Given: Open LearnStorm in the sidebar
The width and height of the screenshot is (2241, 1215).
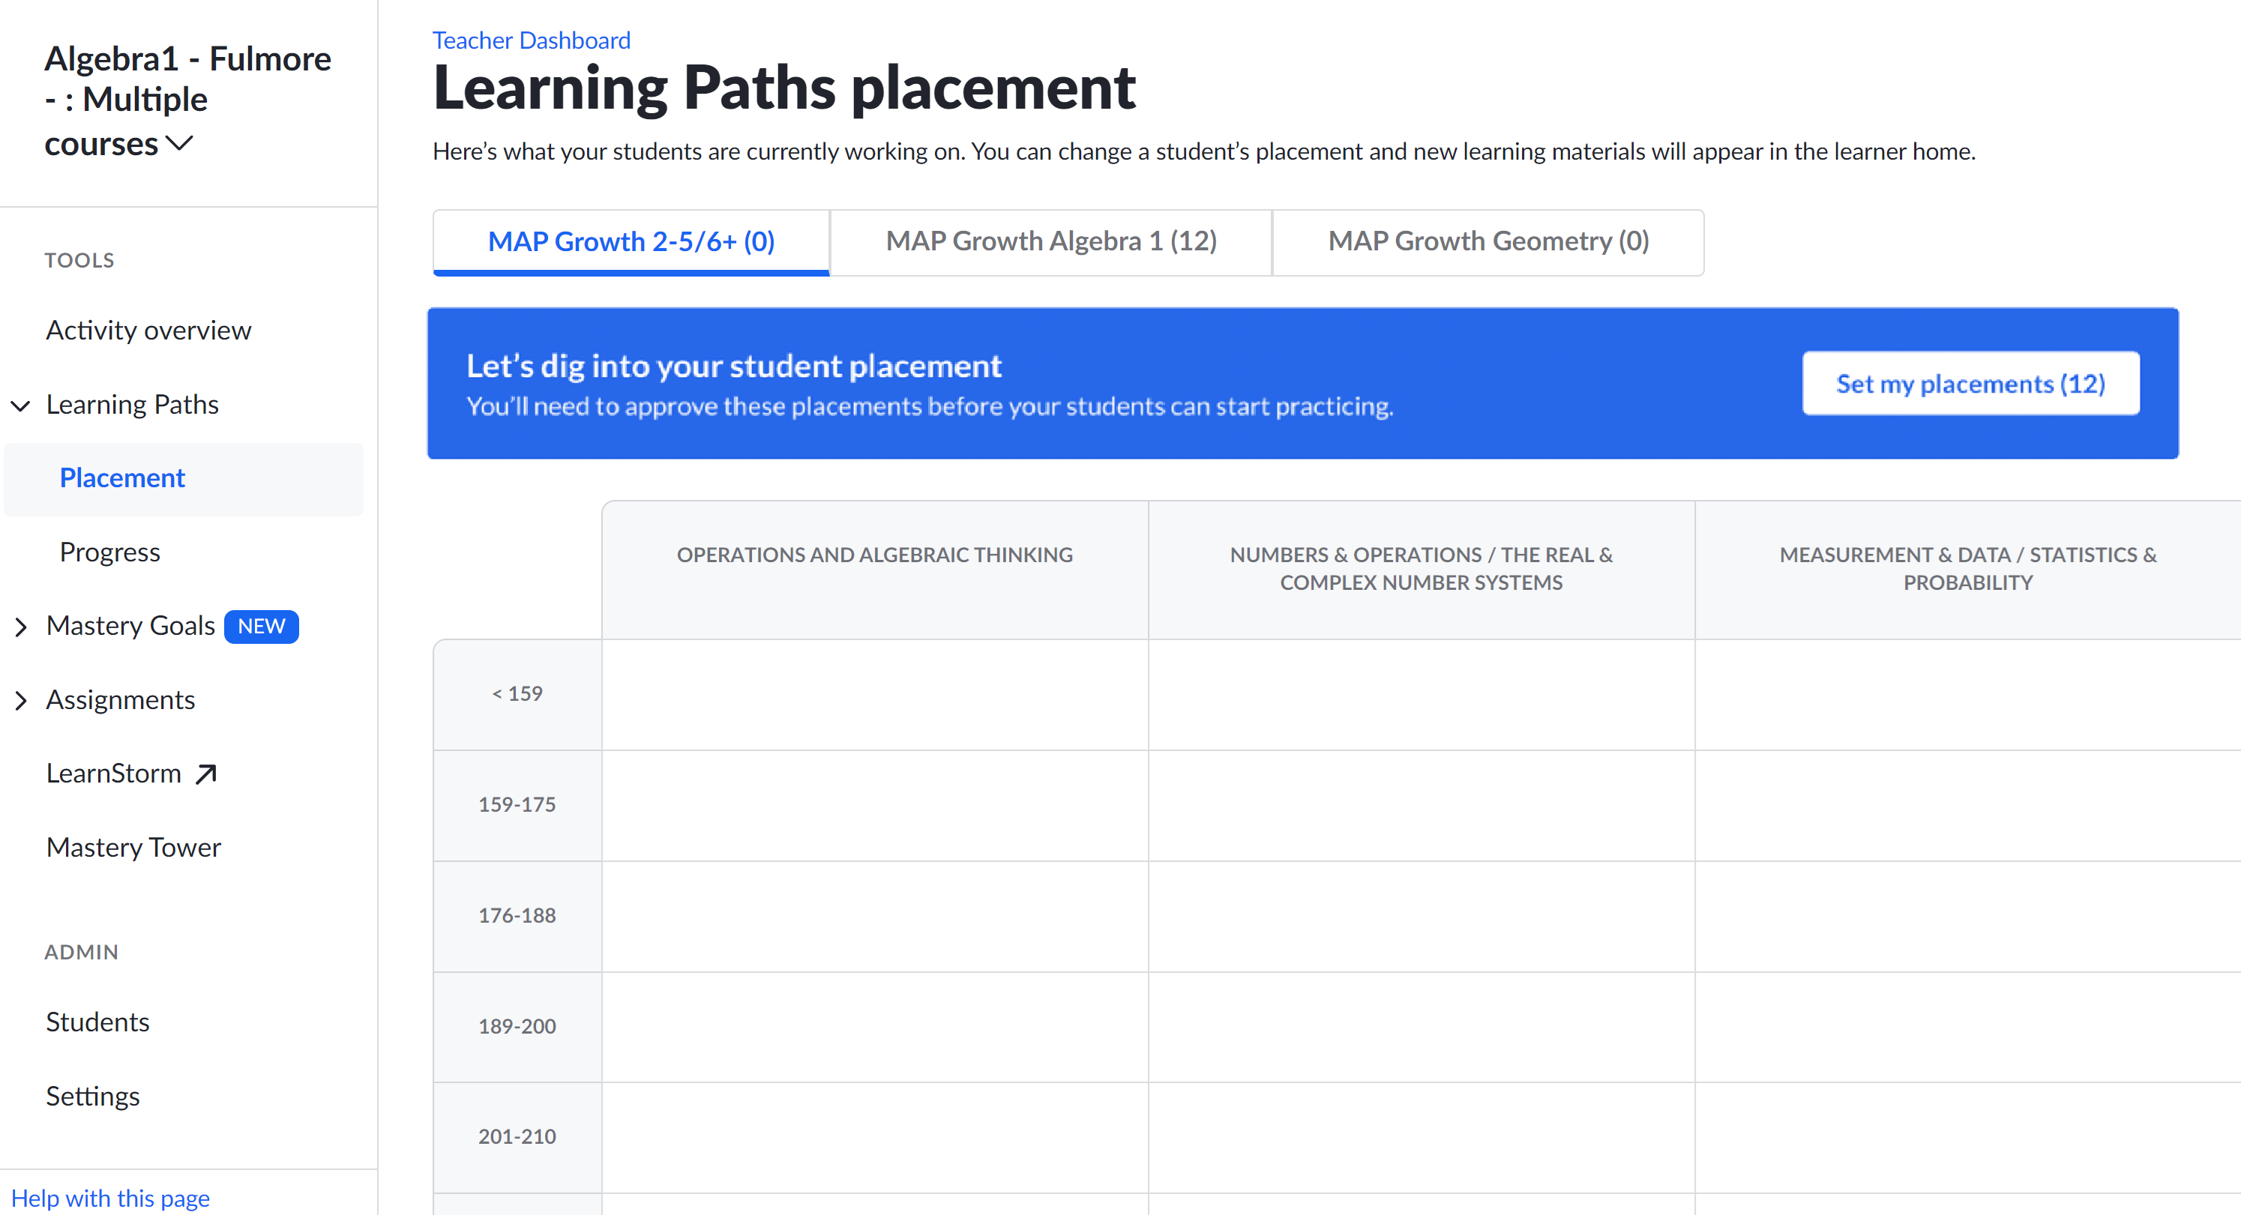Looking at the screenshot, I should click(113, 774).
